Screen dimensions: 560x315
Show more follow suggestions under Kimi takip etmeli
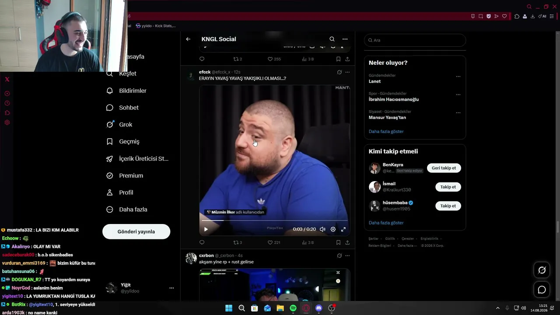click(x=386, y=223)
